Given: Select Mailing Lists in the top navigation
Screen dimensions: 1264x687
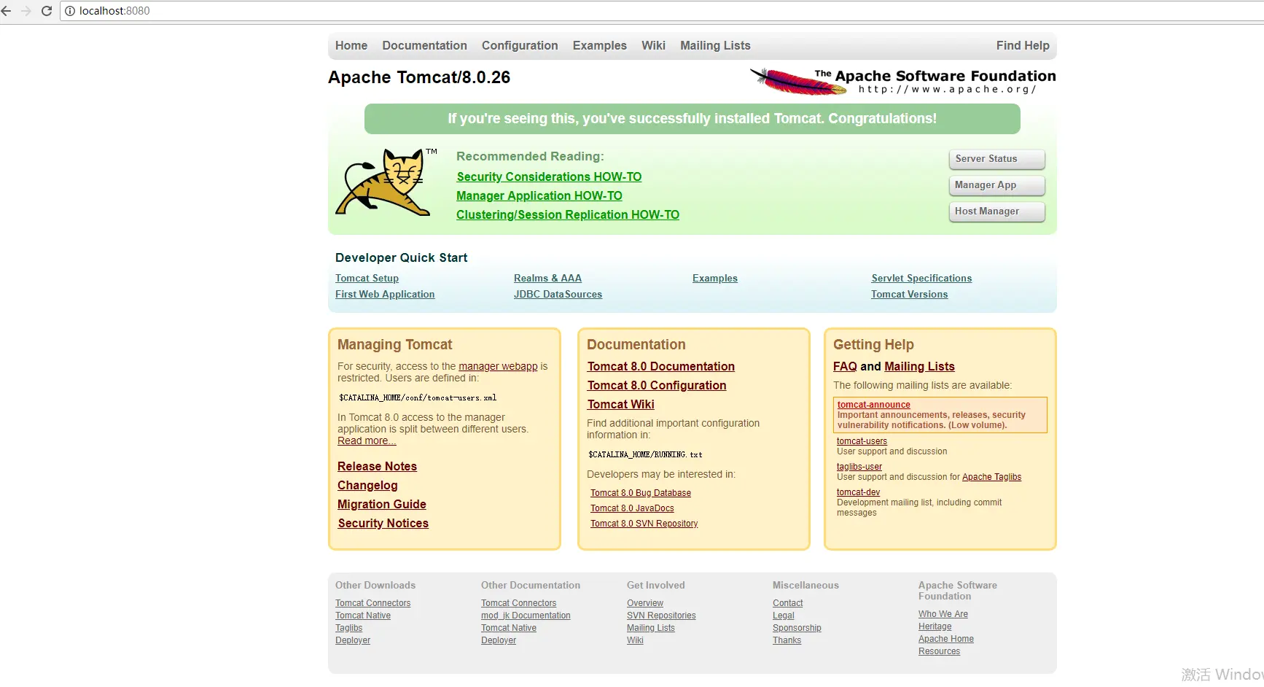Looking at the screenshot, I should [715, 45].
